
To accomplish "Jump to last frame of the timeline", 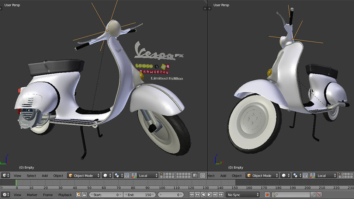I will [x=221, y=195].
